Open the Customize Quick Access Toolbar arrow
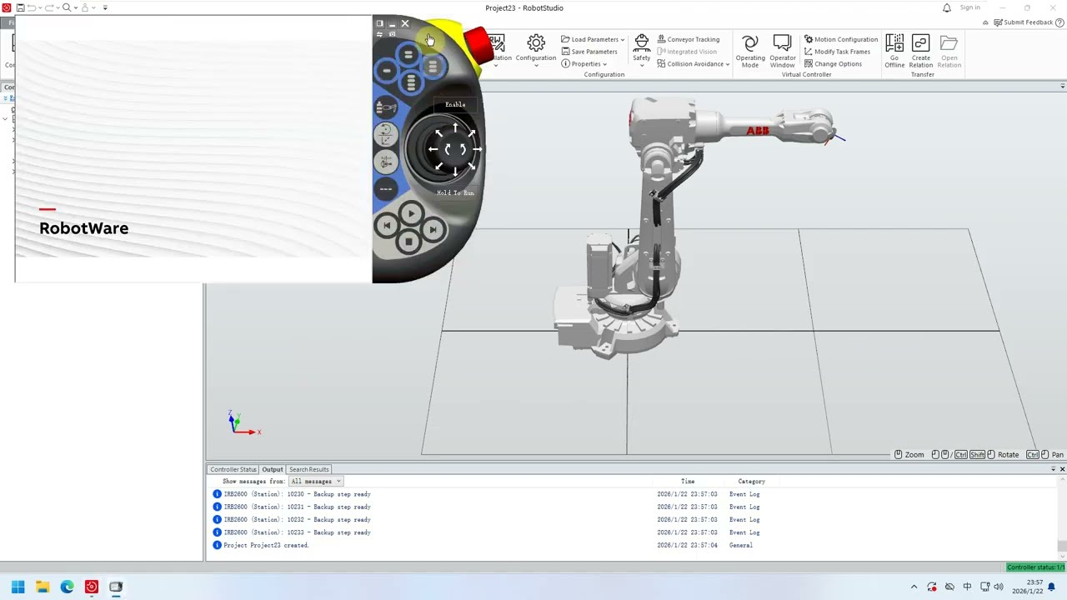Image resolution: width=1067 pixels, height=600 pixels. click(x=105, y=7)
